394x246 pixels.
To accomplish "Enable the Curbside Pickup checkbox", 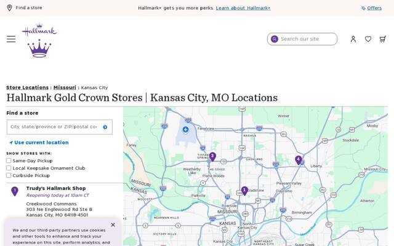I will click(x=9, y=175).
